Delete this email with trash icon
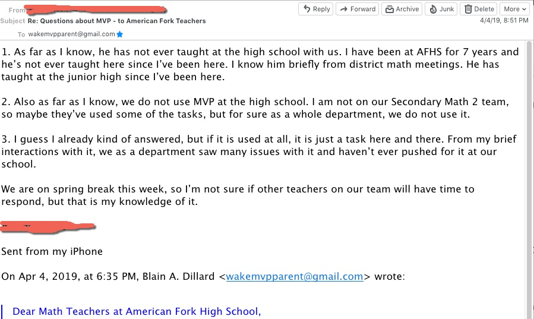 click(x=479, y=9)
